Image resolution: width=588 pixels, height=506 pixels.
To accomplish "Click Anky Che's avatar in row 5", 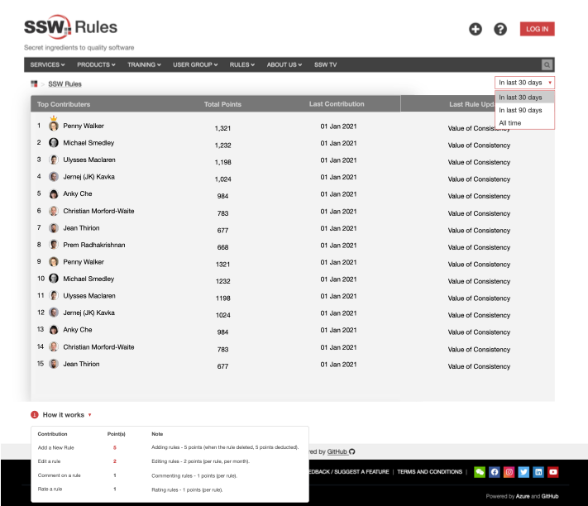I will [54, 193].
